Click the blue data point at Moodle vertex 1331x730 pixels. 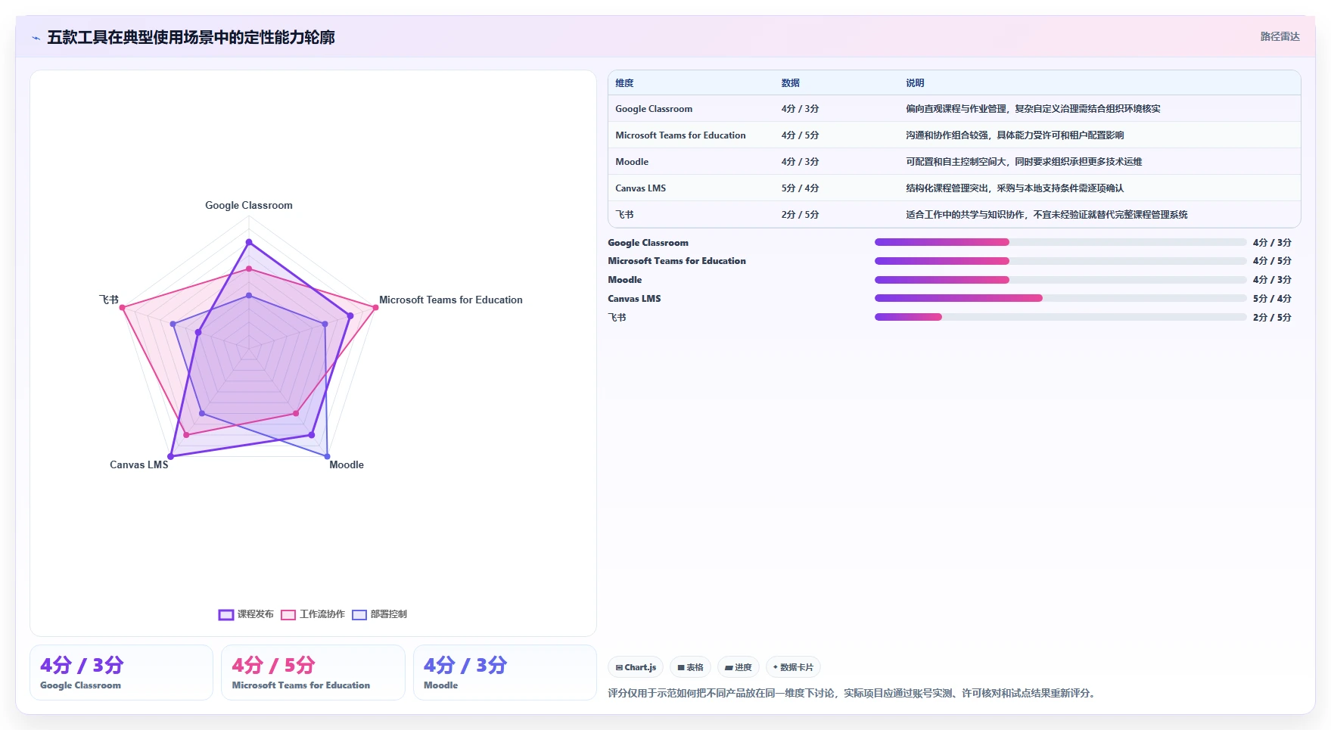pyautogui.click(x=327, y=456)
